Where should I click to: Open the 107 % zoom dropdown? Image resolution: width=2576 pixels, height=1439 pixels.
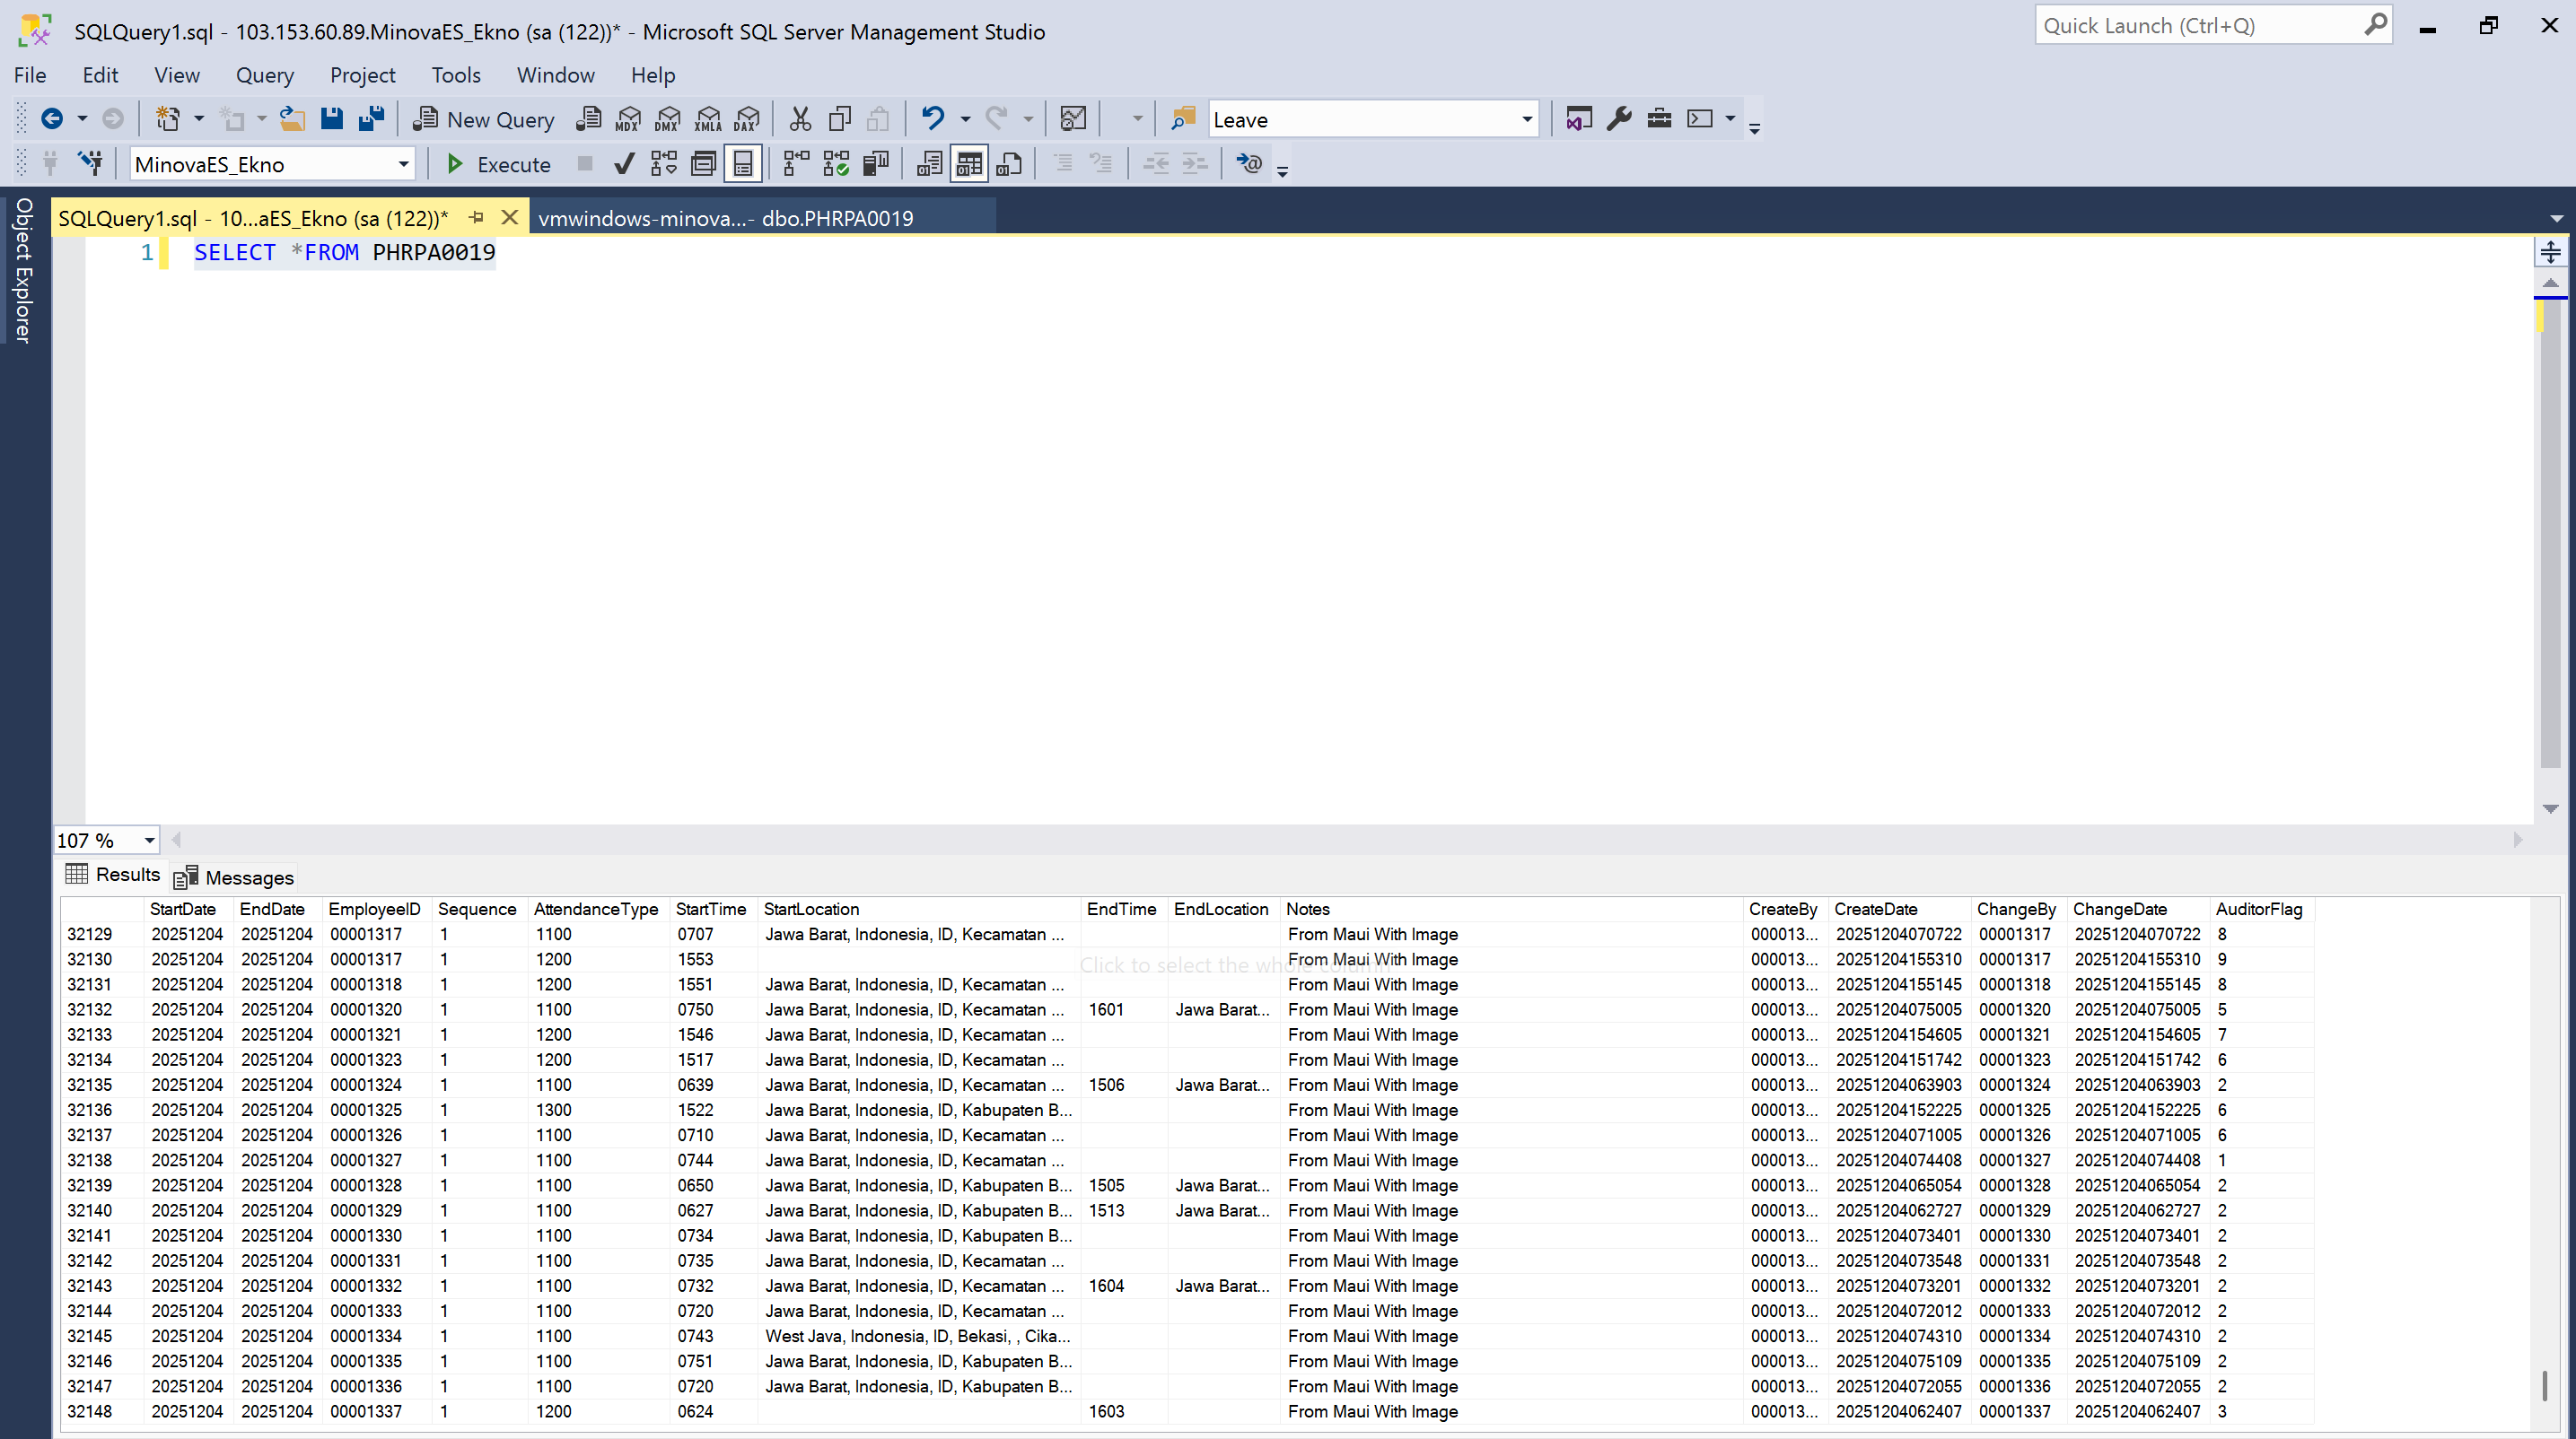[149, 841]
